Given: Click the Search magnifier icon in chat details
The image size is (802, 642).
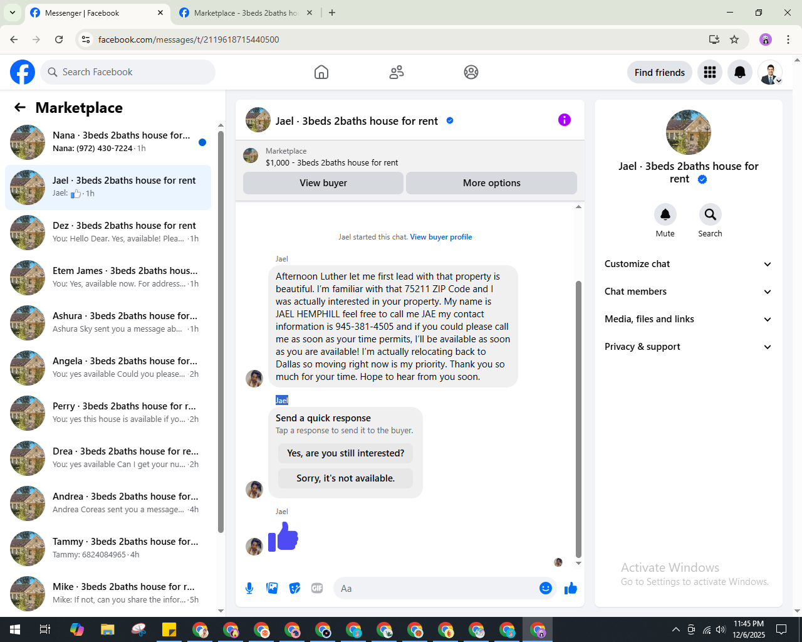Looking at the screenshot, I should [711, 214].
